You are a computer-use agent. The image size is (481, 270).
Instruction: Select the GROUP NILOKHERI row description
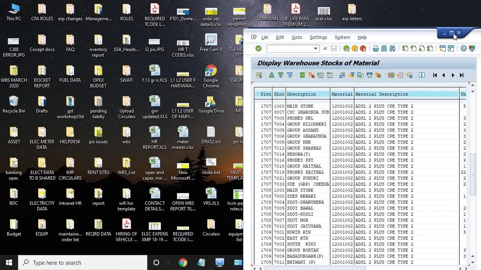tap(307, 124)
